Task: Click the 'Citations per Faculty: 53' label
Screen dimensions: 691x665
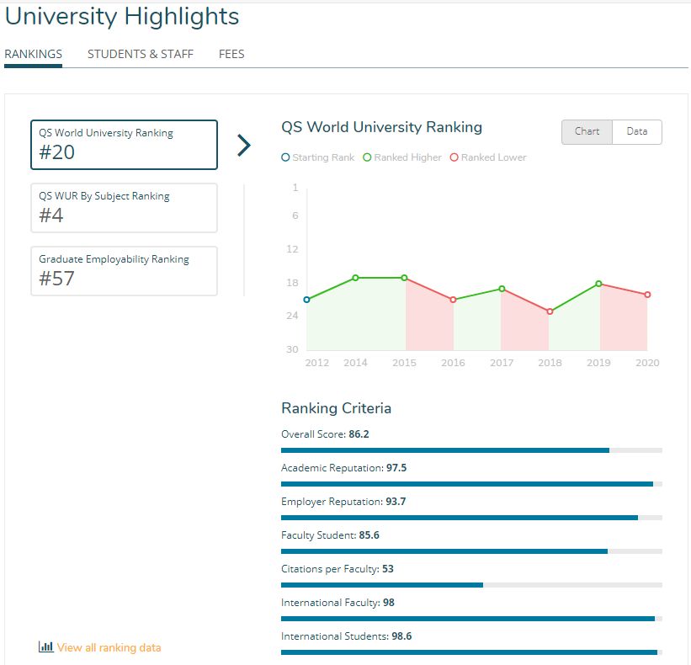Action: click(338, 569)
